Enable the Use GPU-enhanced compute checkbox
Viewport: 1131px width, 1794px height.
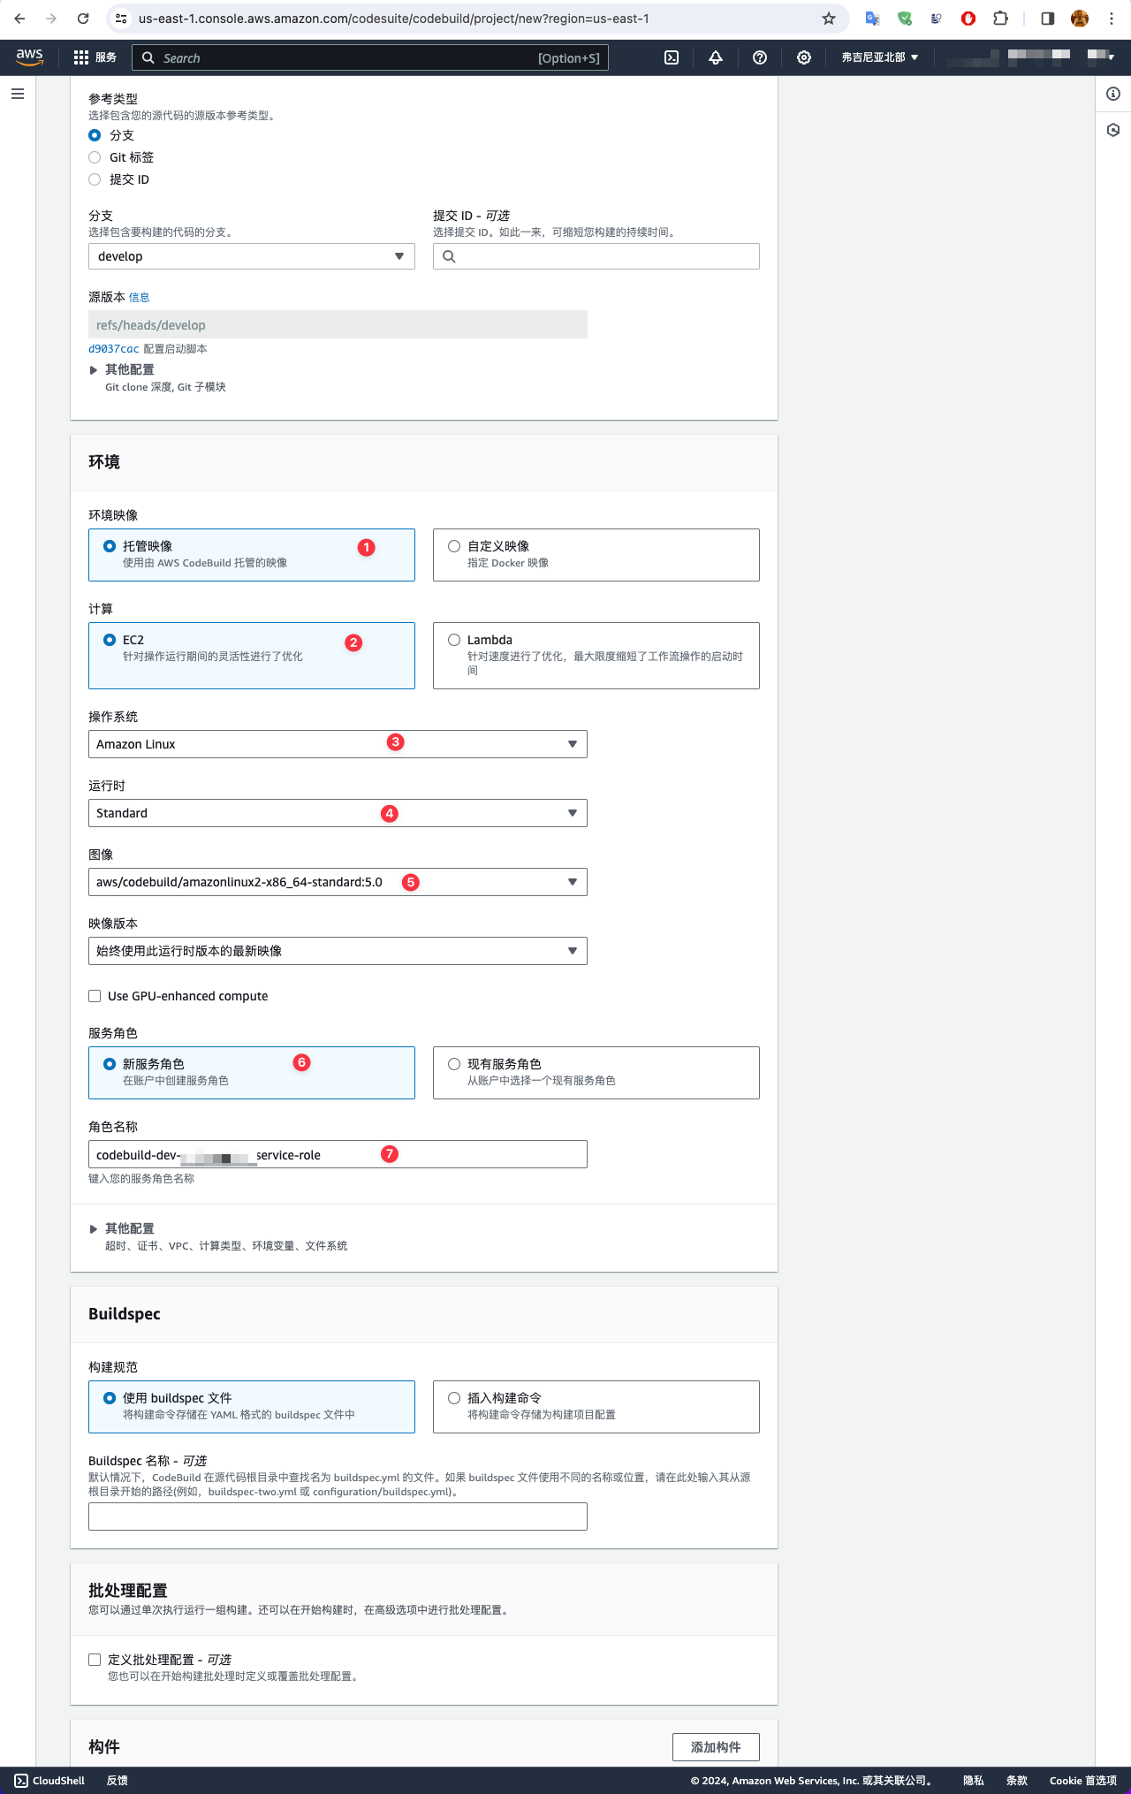coord(95,996)
